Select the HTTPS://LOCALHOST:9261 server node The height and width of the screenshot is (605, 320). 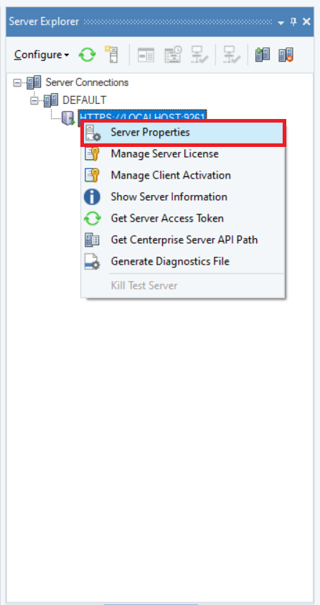coord(143,115)
